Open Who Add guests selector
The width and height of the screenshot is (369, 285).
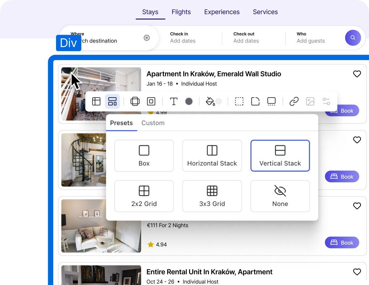(x=310, y=38)
